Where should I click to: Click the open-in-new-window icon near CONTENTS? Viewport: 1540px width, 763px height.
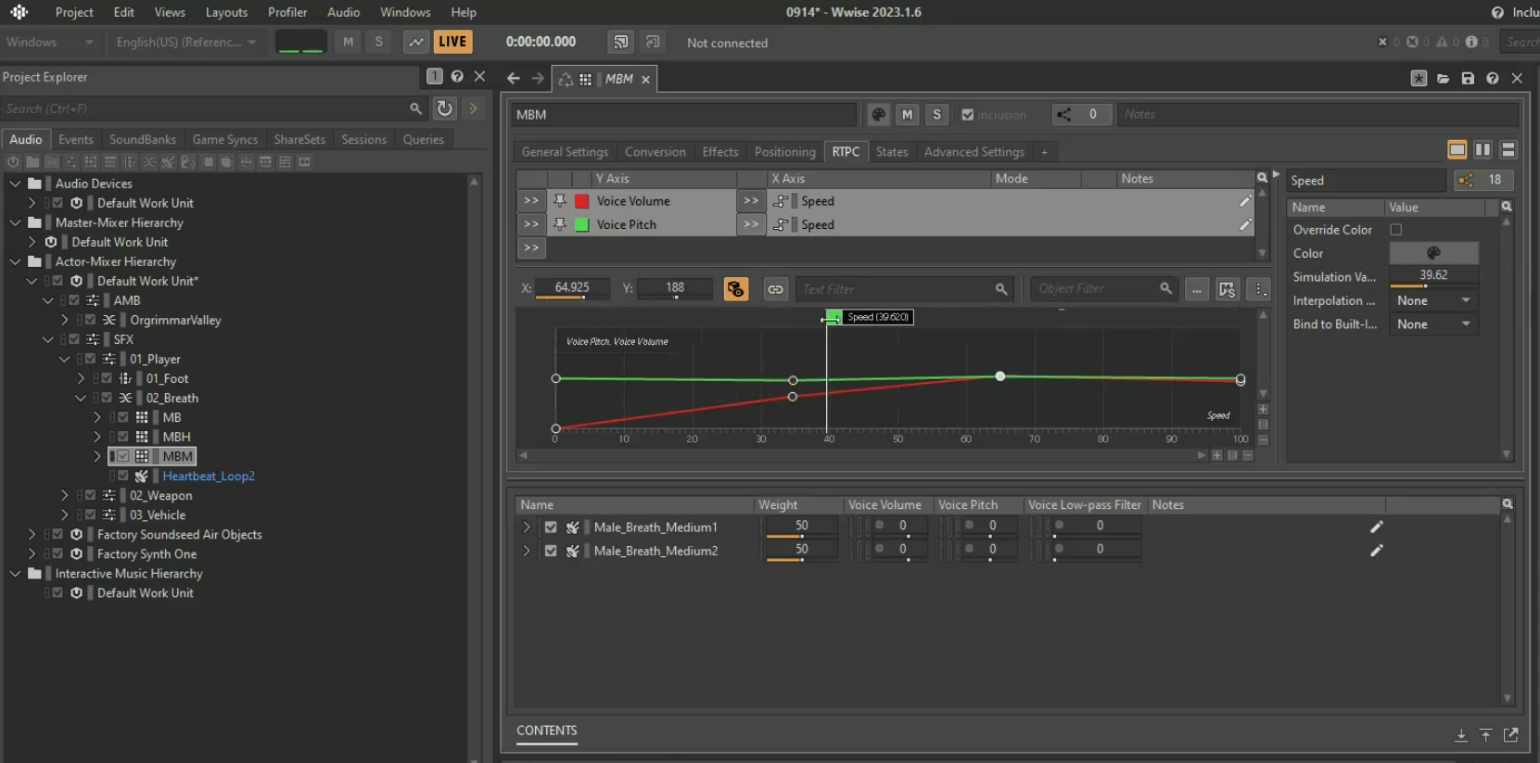pyautogui.click(x=1510, y=734)
